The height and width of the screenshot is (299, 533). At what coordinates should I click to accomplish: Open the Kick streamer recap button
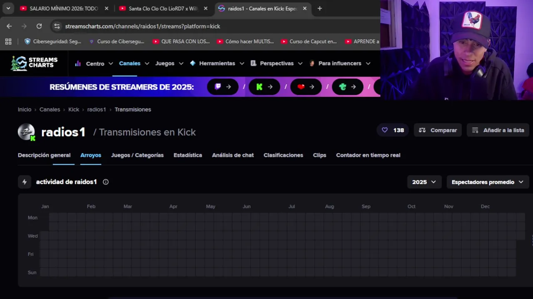pos(264,87)
